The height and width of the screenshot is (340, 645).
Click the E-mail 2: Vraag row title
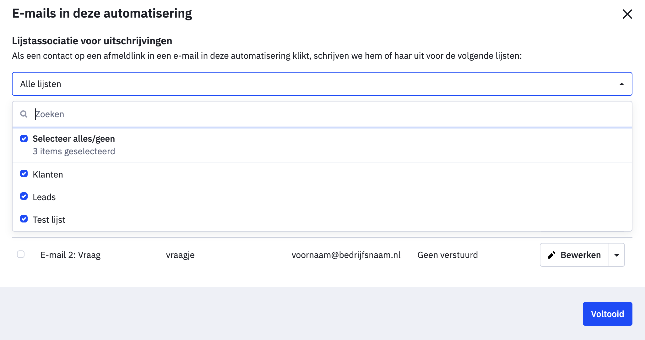pyautogui.click(x=71, y=255)
